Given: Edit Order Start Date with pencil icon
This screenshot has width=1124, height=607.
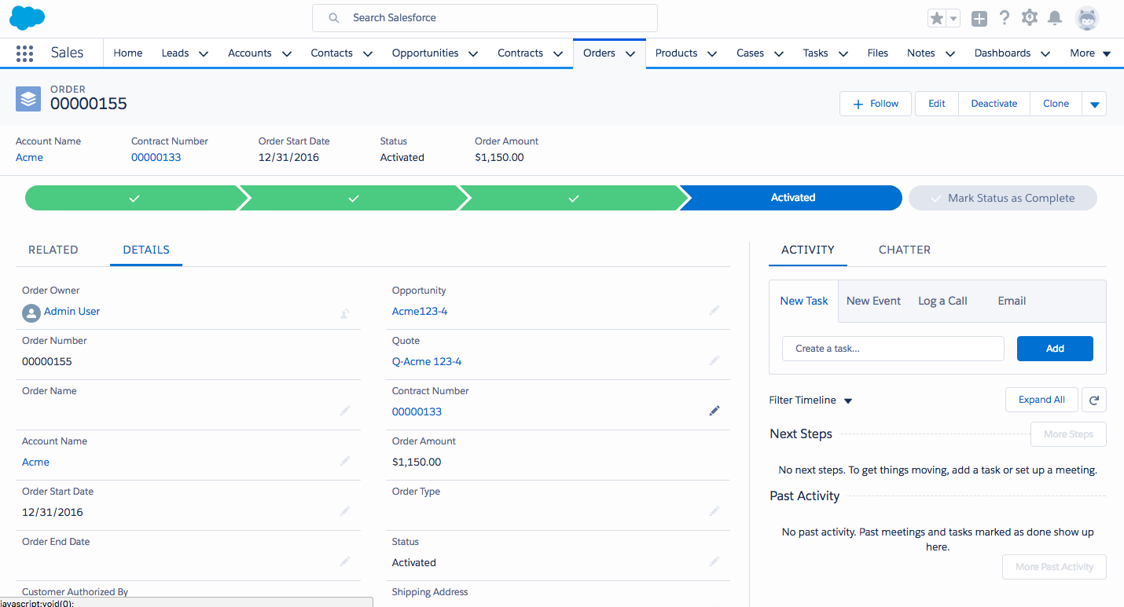Looking at the screenshot, I should click(345, 511).
